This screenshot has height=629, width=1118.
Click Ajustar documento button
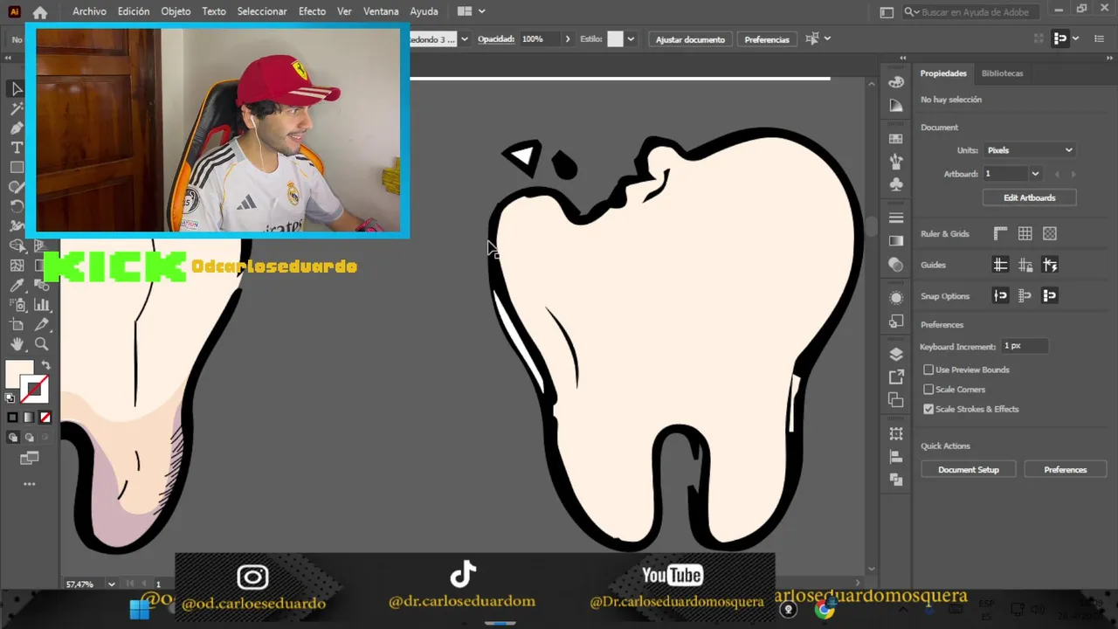(x=690, y=39)
